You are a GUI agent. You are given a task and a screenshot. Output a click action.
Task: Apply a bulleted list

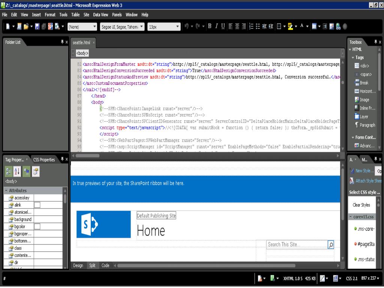pos(258,26)
